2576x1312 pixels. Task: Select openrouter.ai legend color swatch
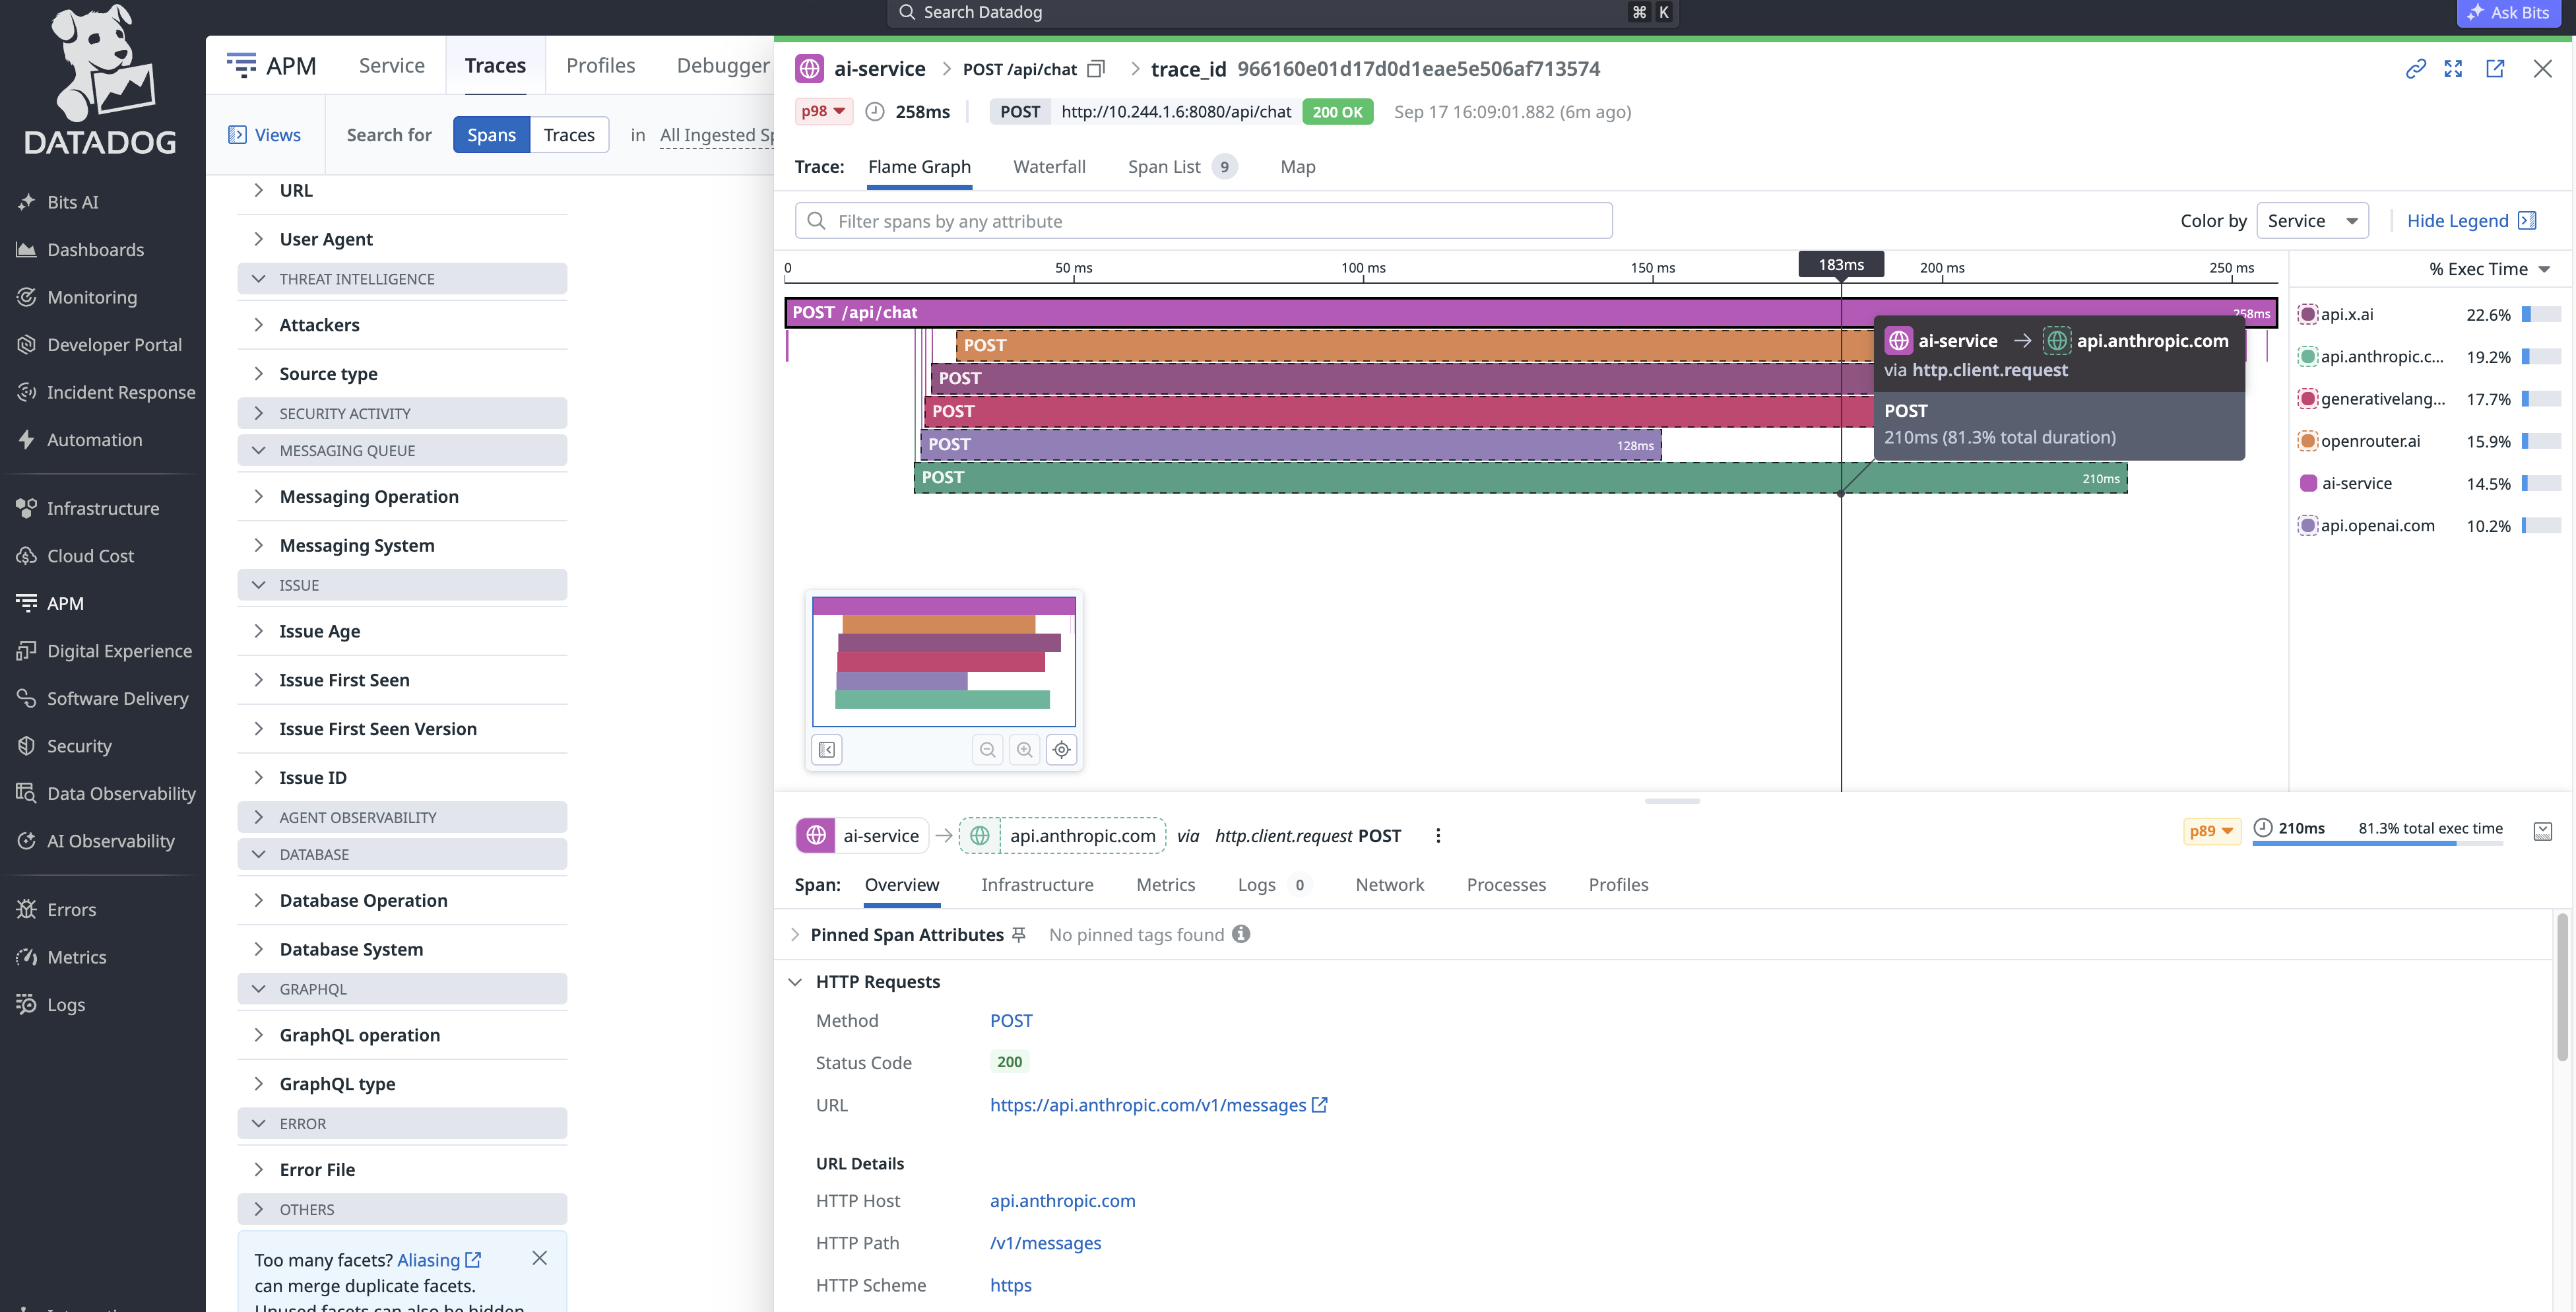coord(2307,441)
